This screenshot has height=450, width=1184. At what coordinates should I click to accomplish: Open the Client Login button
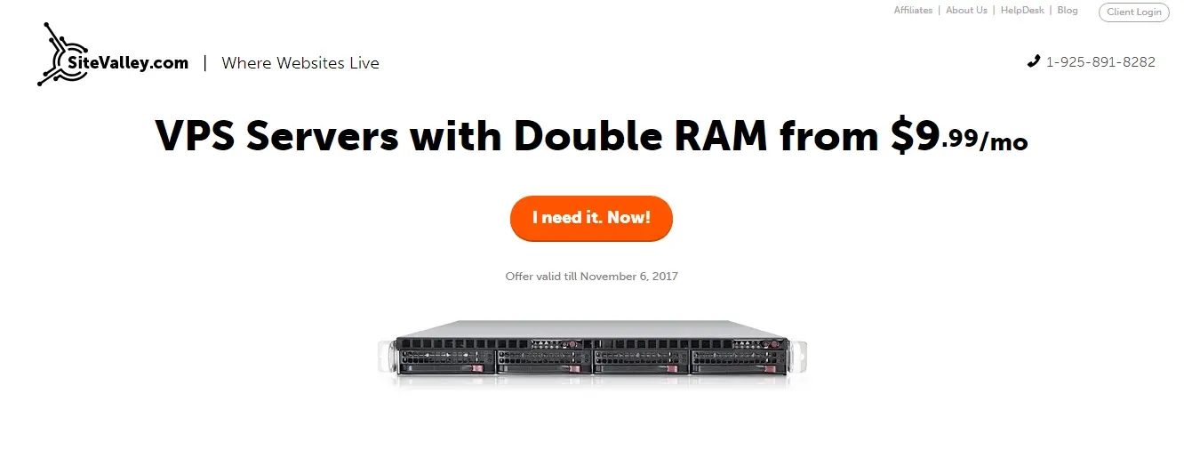pyautogui.click(x=1134, y=12)
